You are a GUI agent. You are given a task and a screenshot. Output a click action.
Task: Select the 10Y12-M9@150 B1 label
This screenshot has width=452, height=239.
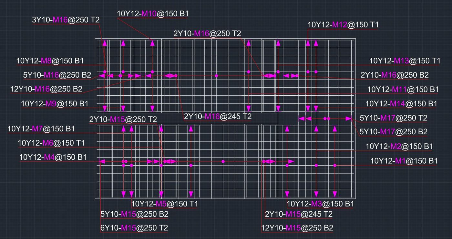pos(55,104)
